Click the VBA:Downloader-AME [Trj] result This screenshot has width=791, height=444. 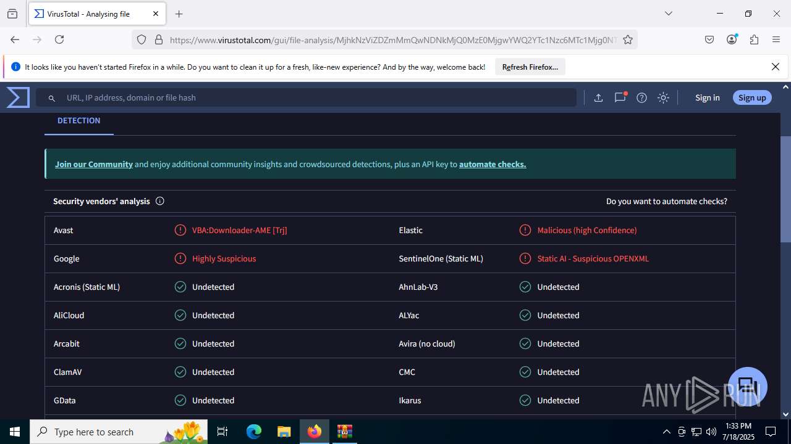tap(240, 230)
